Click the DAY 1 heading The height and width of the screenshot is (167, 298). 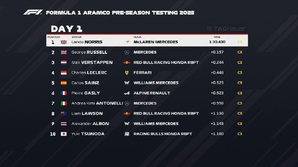point(67,29)
